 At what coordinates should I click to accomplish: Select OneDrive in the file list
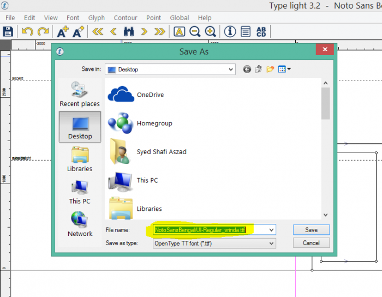[x=136, y=94]
